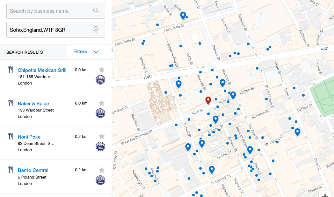Click blue map pin near St Anne's Ct

[297, 132]
